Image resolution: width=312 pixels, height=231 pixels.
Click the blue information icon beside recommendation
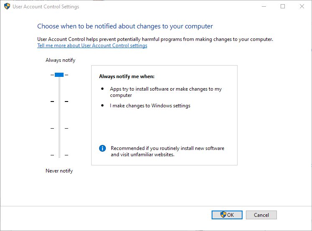click(x=102, y=148)
